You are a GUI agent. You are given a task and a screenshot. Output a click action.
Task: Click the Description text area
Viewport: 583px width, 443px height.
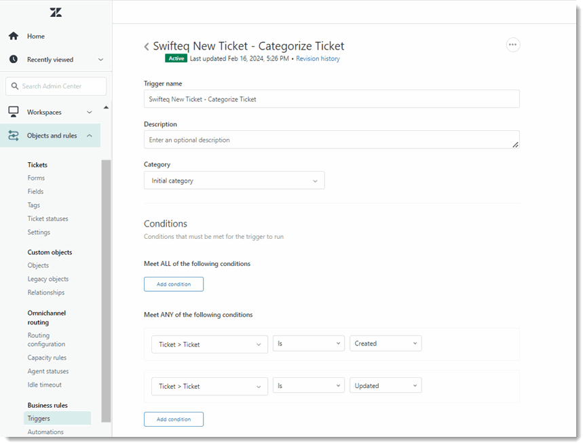pos(332,139)
